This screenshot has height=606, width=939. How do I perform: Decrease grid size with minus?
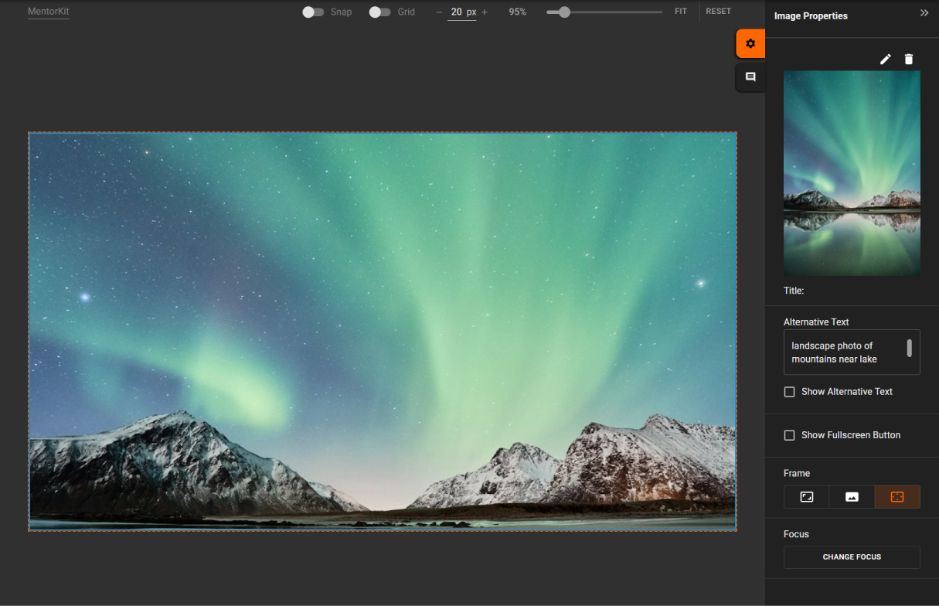[439, 12]
